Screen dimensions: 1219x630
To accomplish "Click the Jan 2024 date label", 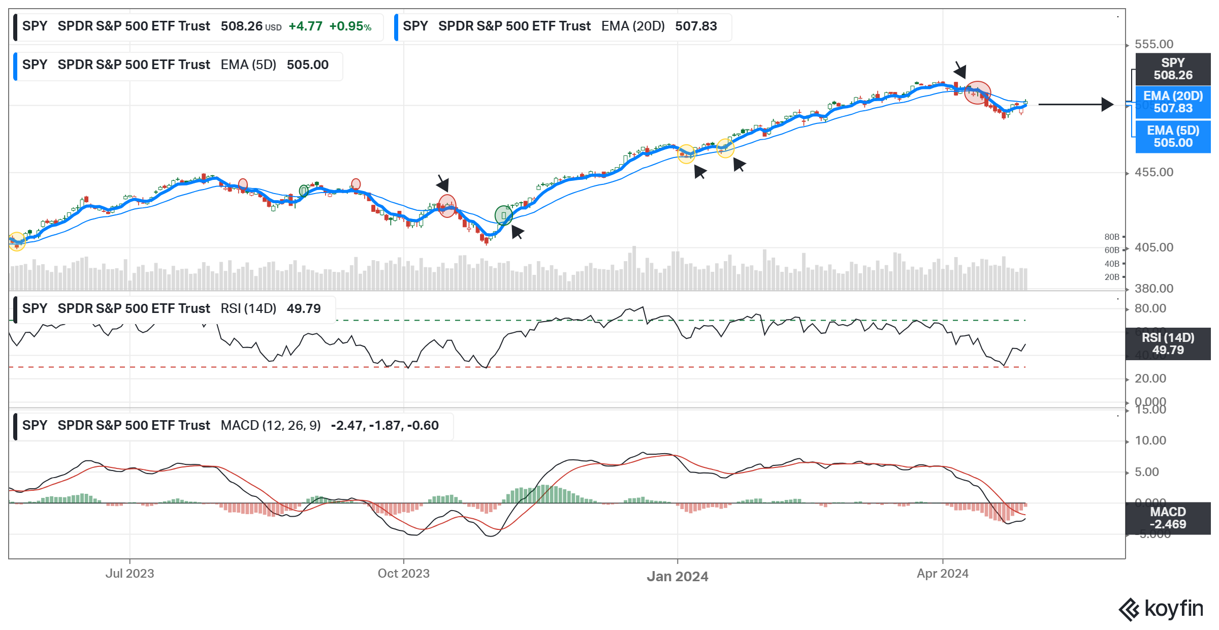I will click(677, 576).
